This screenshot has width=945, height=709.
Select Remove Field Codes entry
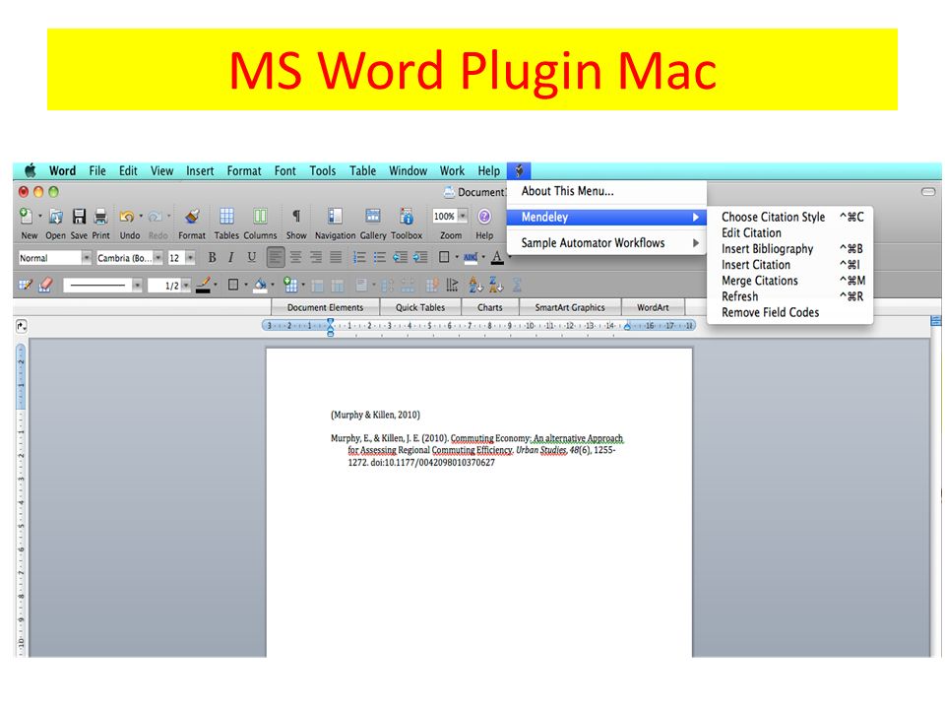(790, 312)
